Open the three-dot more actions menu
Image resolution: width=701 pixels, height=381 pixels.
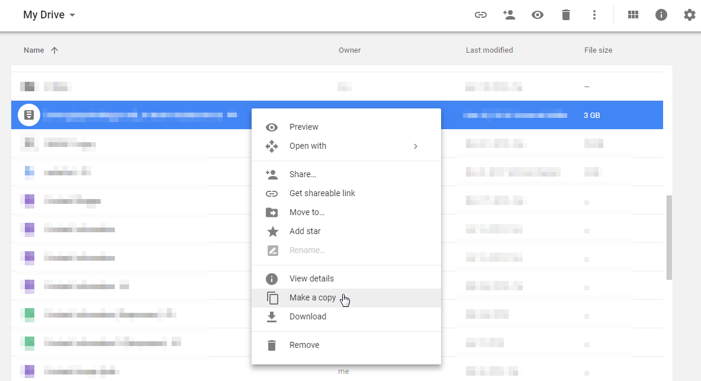click(594, 15)
